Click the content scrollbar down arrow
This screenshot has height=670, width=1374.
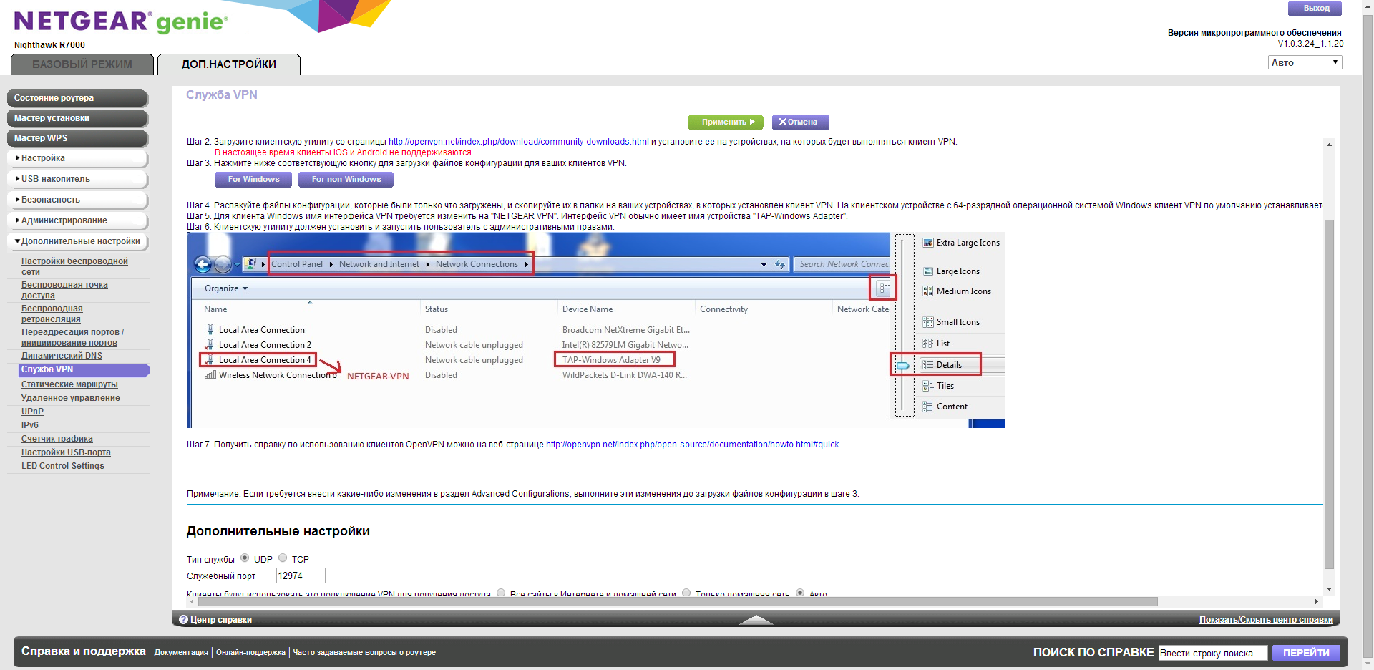pyautogui.click(x=1329, y=589)
